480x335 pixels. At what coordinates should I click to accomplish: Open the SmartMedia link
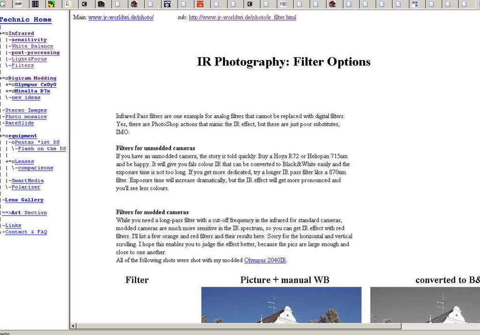point(28,181)
